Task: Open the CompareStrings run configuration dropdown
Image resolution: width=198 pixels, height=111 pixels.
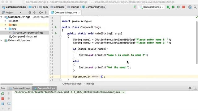Action: click(151, 7)
